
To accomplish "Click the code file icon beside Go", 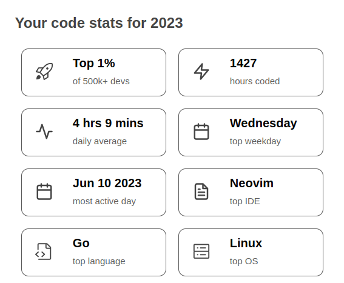I will coord(43,251).
